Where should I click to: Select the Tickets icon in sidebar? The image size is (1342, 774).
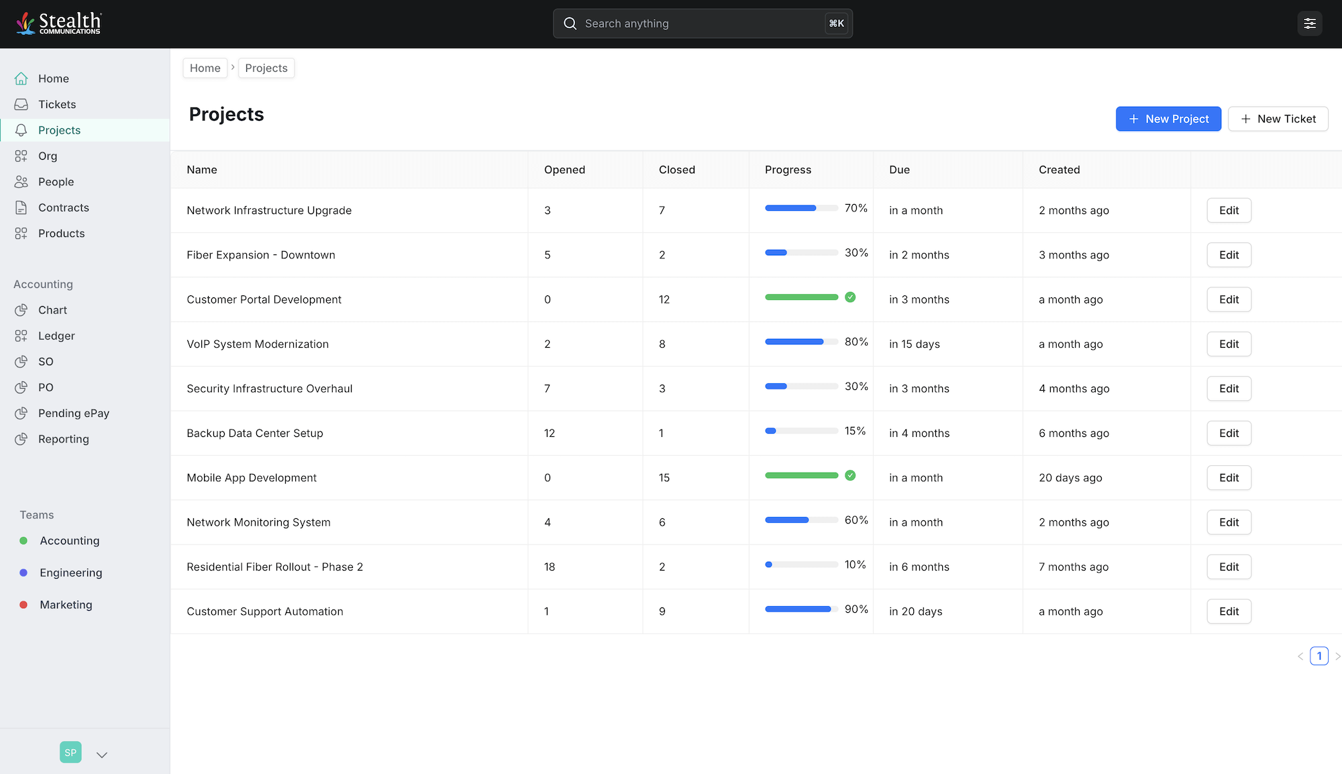pyautogui.click(x=21, y=104)
